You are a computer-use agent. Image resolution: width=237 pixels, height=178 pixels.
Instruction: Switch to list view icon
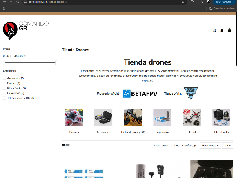tap(68, 145)
